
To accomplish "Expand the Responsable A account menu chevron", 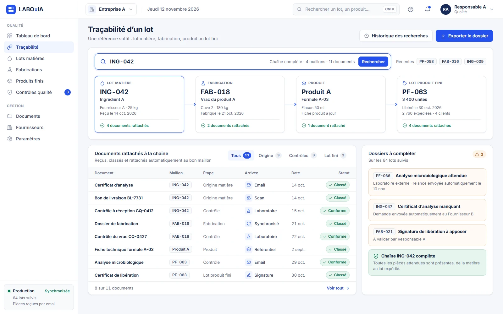I will 492,9.
